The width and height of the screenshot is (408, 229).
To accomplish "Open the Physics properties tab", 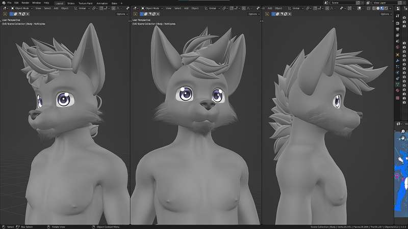I will pyautogui.click(x=398, y=72).
